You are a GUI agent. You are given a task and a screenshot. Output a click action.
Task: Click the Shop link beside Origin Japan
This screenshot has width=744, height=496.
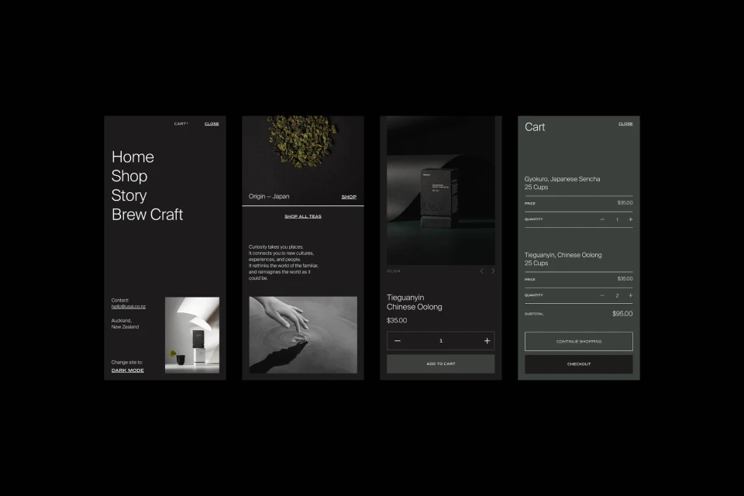(x=348, y=196)
